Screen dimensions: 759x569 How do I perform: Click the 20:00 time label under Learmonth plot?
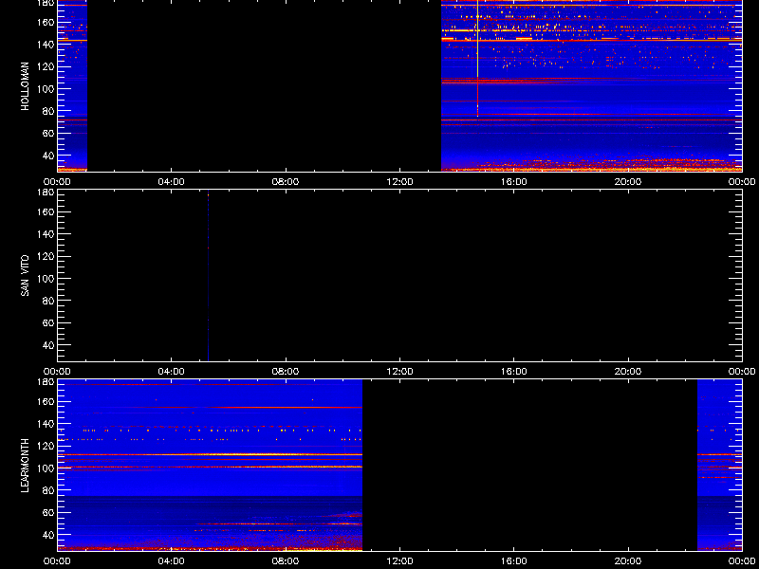click(x=628, y=561)
